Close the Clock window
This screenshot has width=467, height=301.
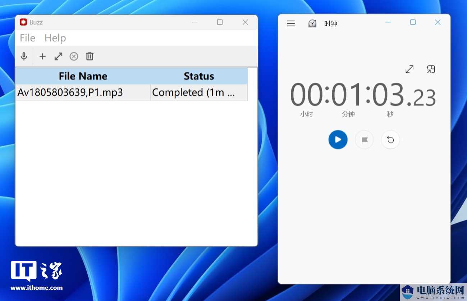coord(438,22)
